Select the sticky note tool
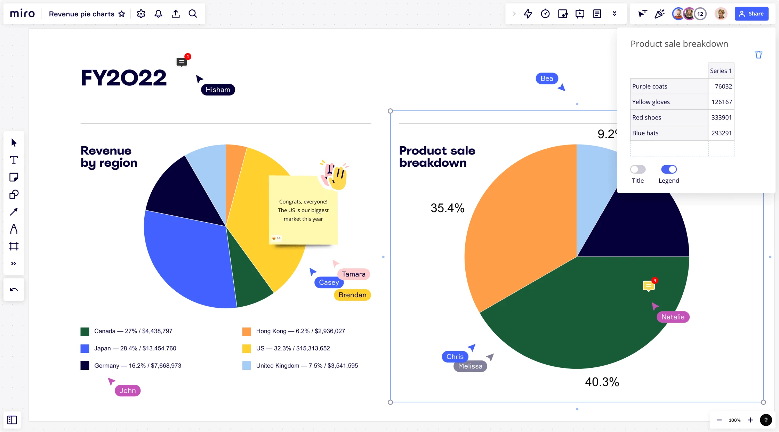 [14, 177]
